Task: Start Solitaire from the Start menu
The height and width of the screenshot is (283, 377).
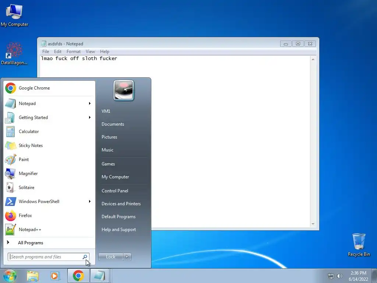Action: coord(49,188)
